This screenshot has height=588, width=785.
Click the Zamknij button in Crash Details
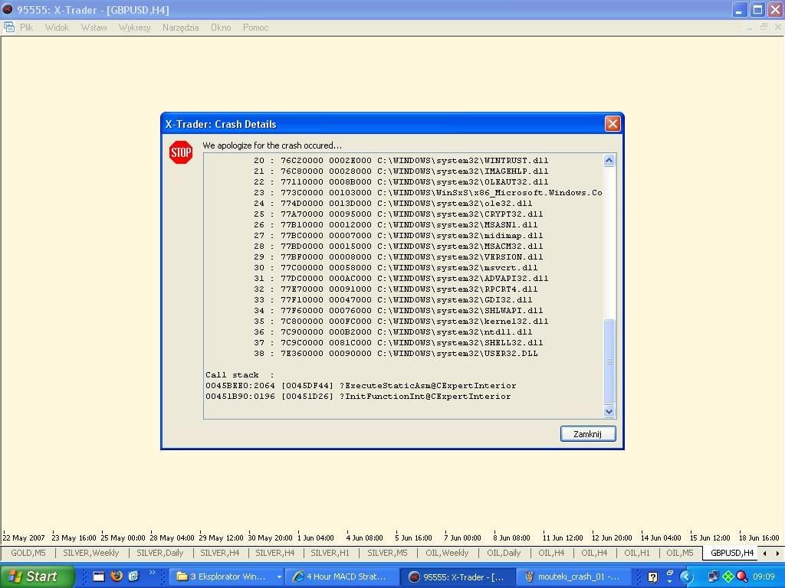(588, 433)
